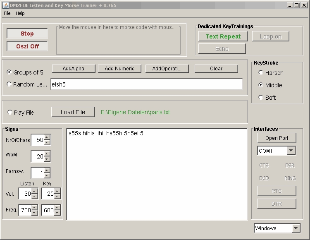Decrease Listen volume with down arrow

(x=34, y=196)
